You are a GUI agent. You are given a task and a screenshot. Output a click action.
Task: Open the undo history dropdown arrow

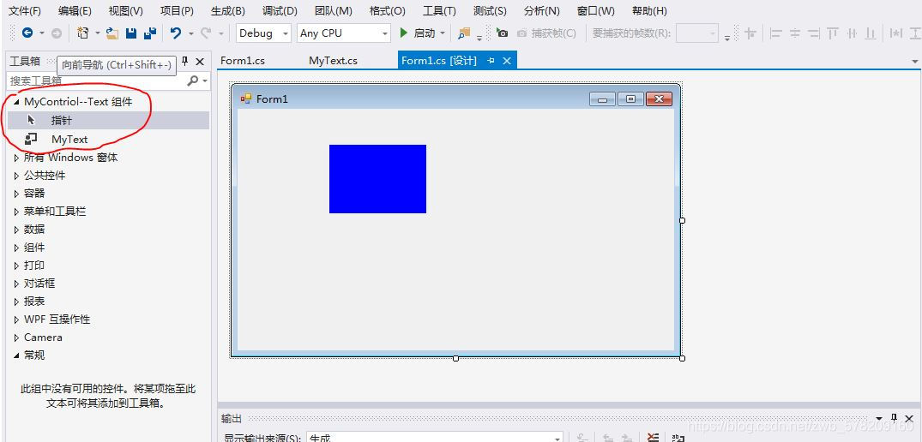pos(190,33)
